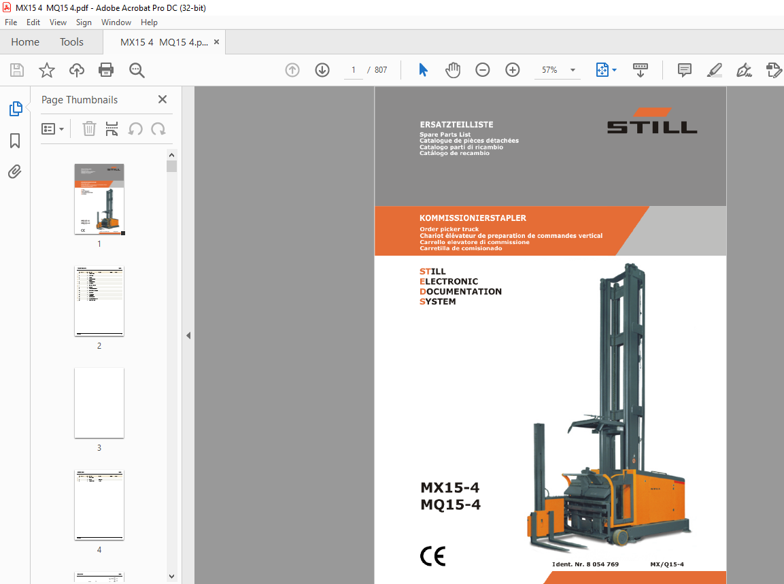Close the MX15 4 document tab

point(216,42)
